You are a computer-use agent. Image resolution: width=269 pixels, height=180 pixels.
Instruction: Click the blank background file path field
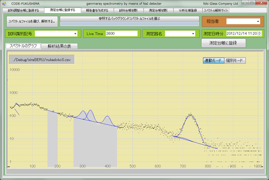[130, 24]
